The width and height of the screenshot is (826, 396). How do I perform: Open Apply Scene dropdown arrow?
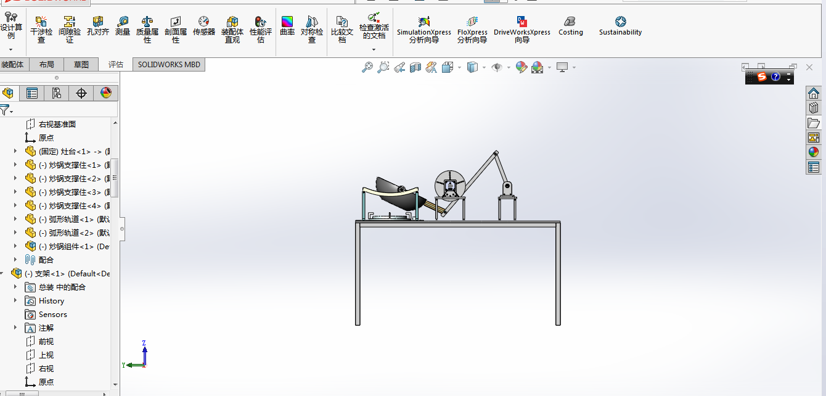pyautogui.click(x=549, y=67)
